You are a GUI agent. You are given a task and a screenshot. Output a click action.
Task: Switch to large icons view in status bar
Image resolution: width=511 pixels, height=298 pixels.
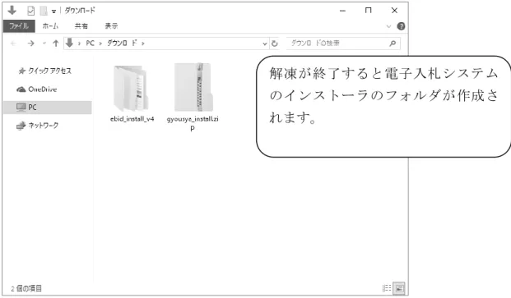pyautogui.click(x=400, y=288)
